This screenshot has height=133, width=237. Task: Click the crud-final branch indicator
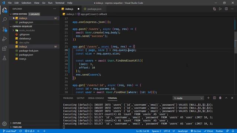pyautogui.click(x=10, y=131)
